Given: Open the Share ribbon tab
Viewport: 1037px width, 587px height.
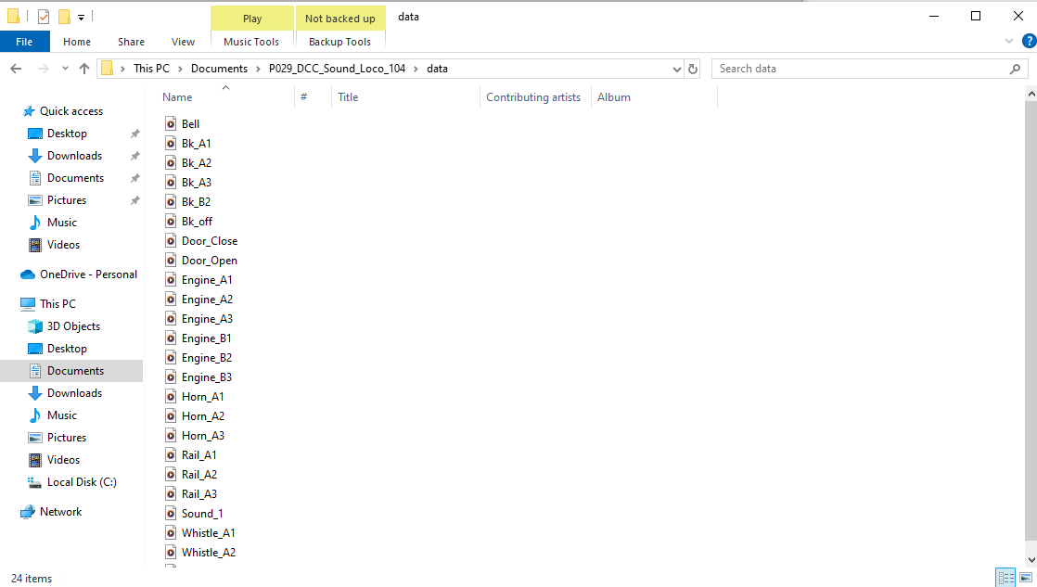Looking at the screenshot, I should click(131, 42).
